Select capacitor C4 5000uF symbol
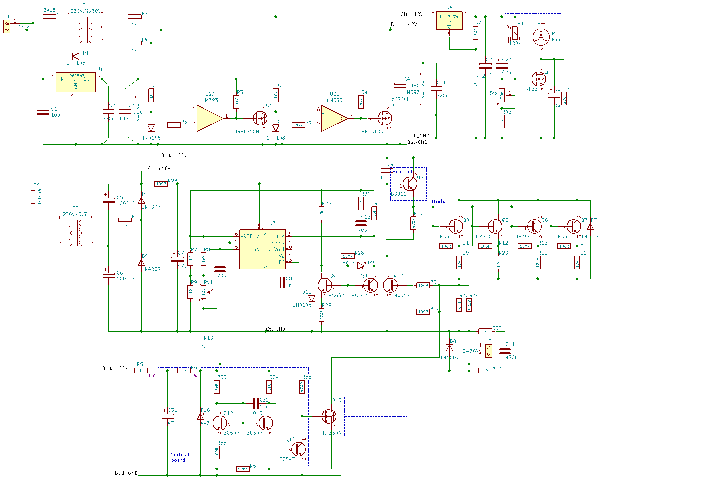701x478 pixels. coord(400,86)
